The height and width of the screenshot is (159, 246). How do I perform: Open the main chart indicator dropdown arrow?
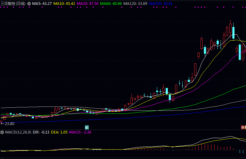pyautogui.click(x=29, y=4)
